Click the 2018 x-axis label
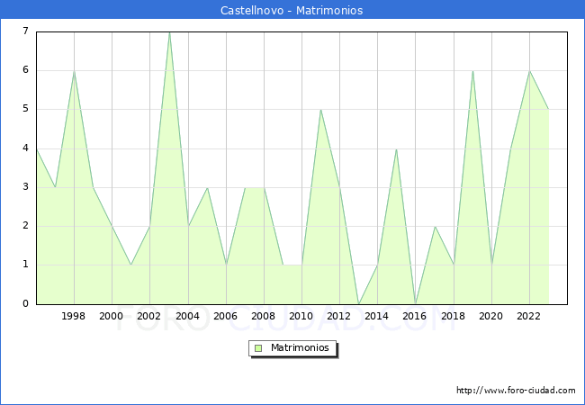585x405 pixels. click(454, 316)
